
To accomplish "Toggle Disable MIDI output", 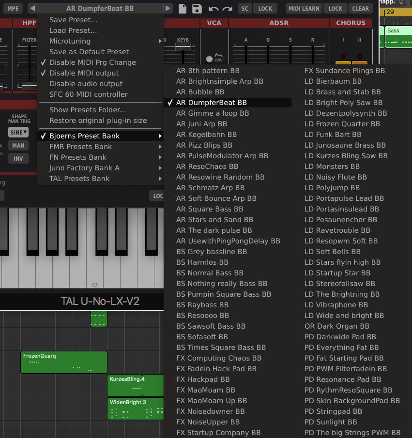I will [x=100, y=73].
